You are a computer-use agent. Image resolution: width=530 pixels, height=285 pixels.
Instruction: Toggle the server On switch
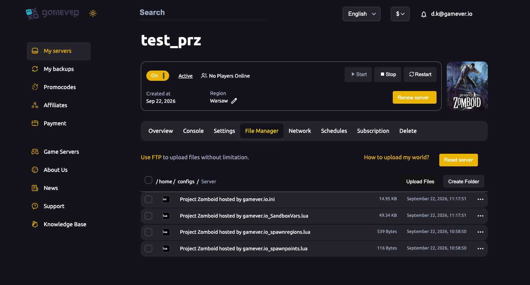click(158, 76)
